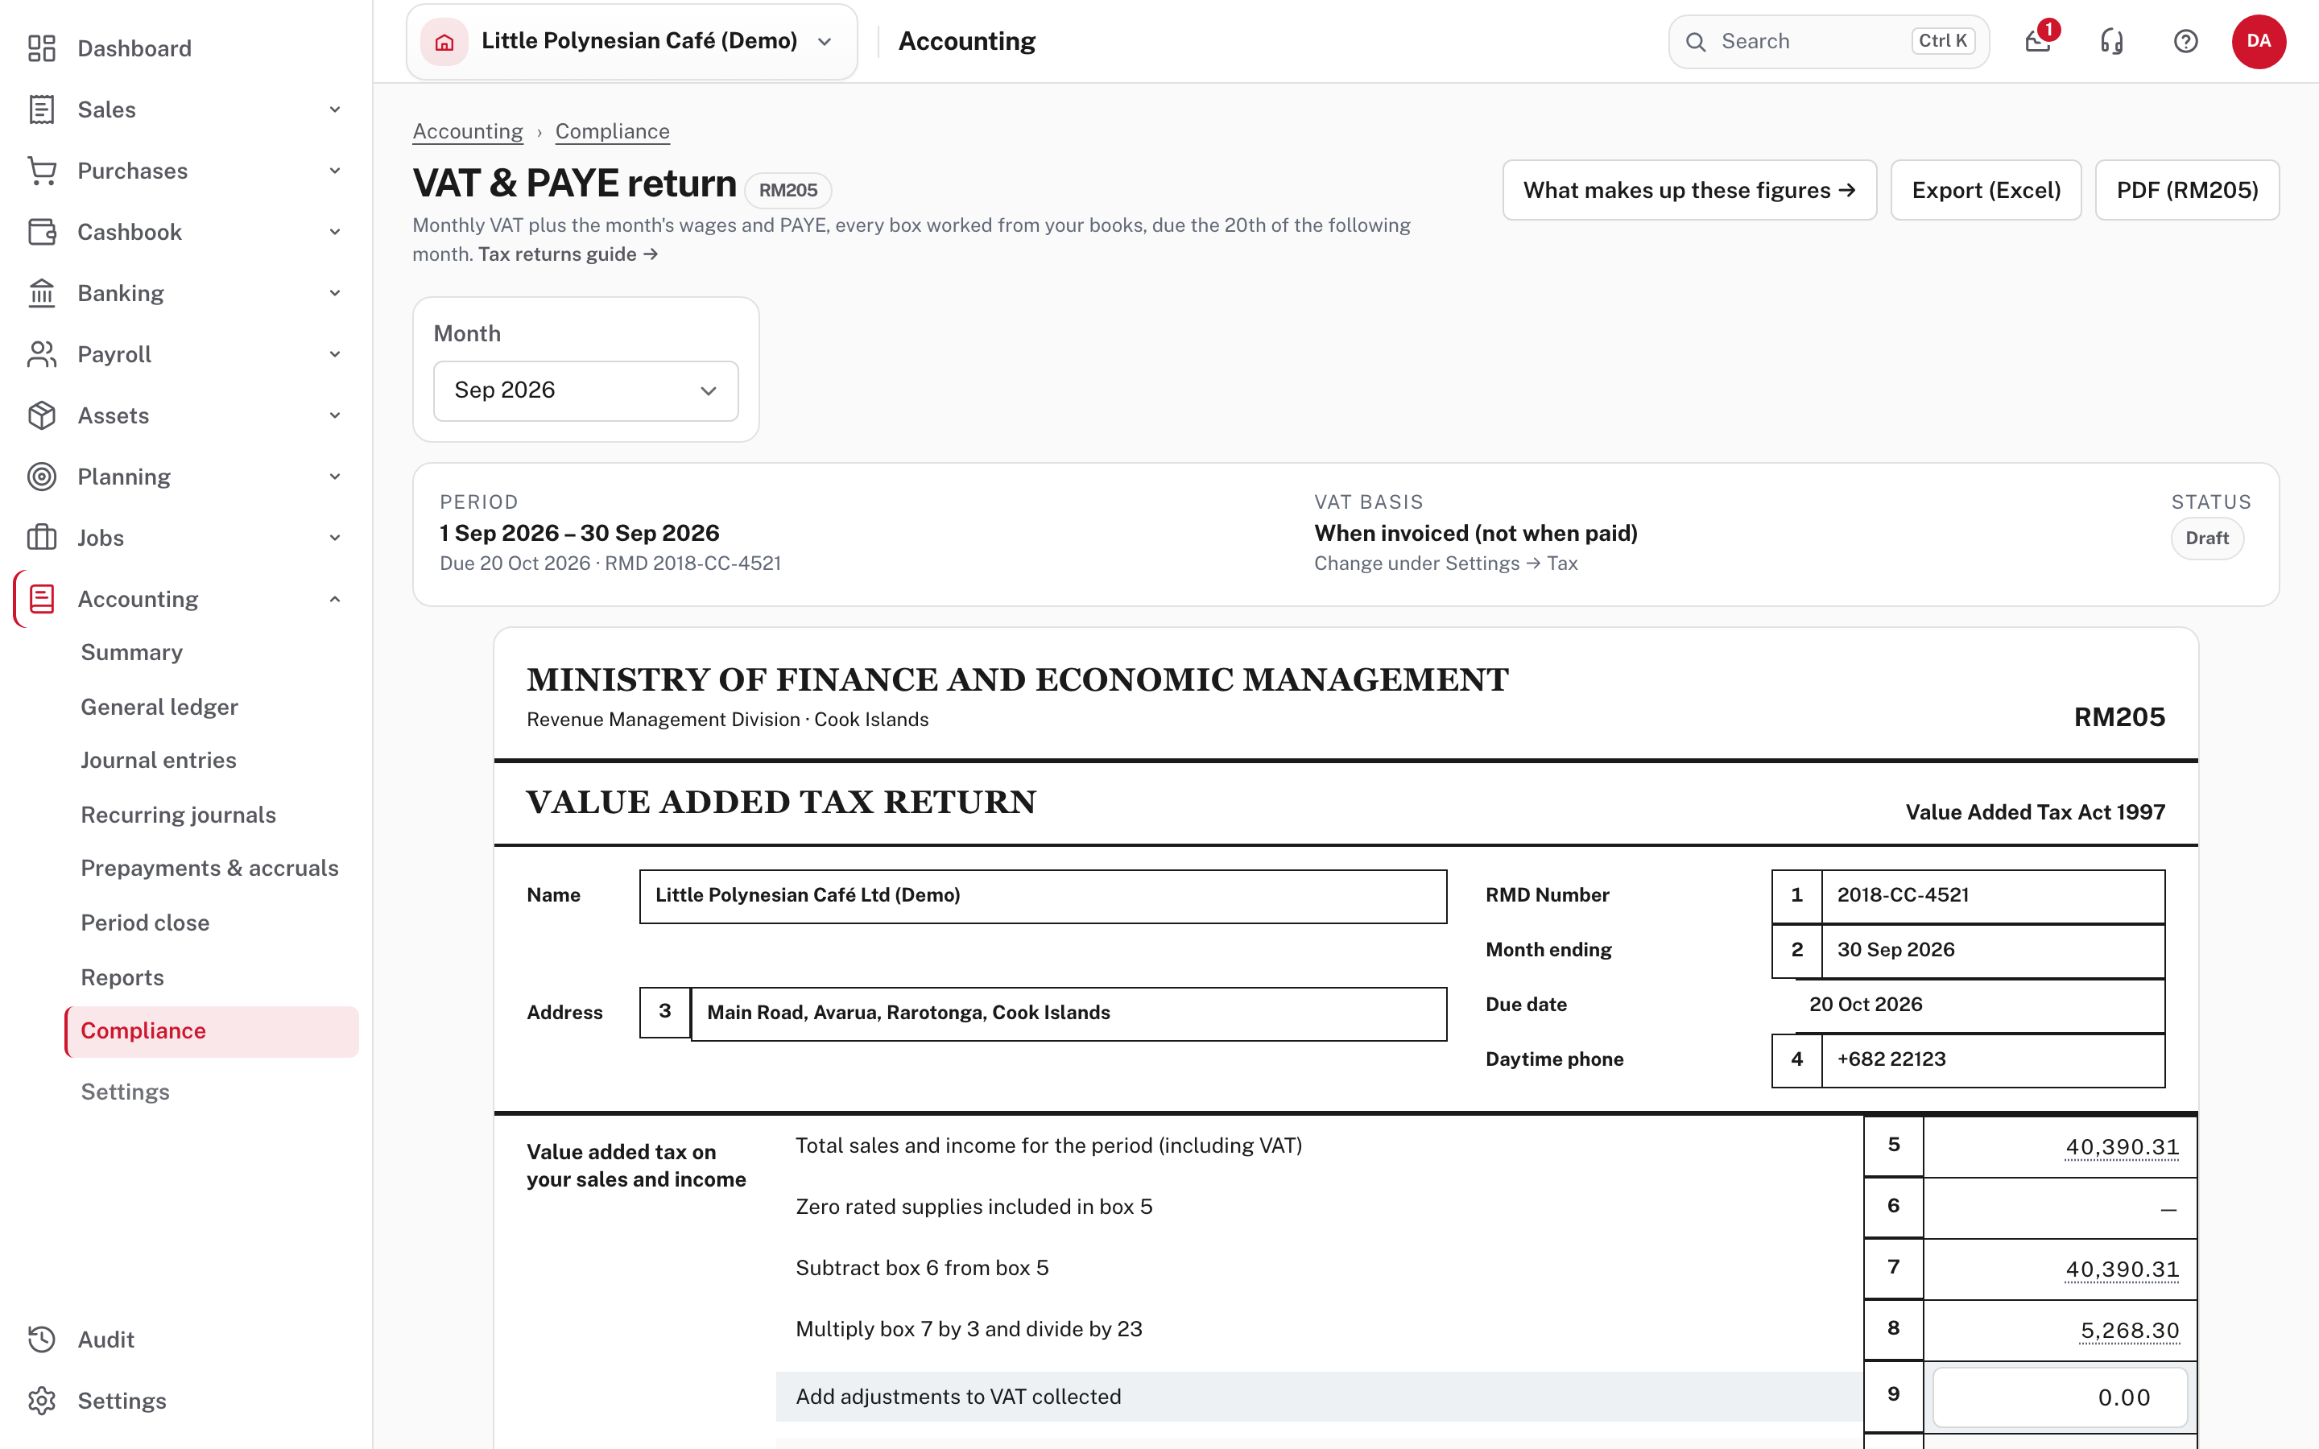Open the Little Polynesian Café company switcher

tap(631, 41)
